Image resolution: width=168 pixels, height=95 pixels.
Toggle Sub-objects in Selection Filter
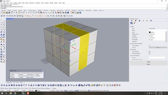[27, 77]
